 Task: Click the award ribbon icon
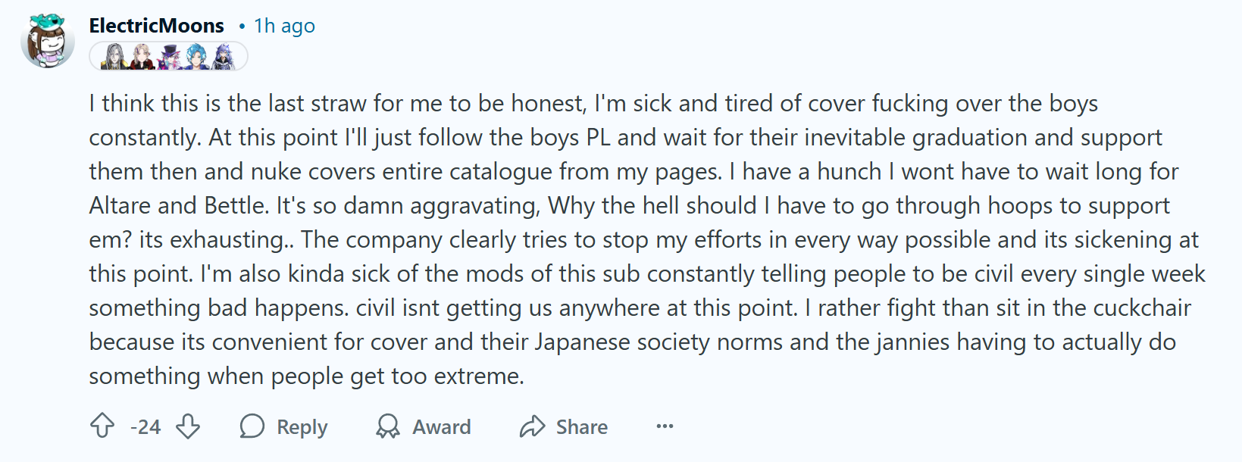click(x=388, y=426)
